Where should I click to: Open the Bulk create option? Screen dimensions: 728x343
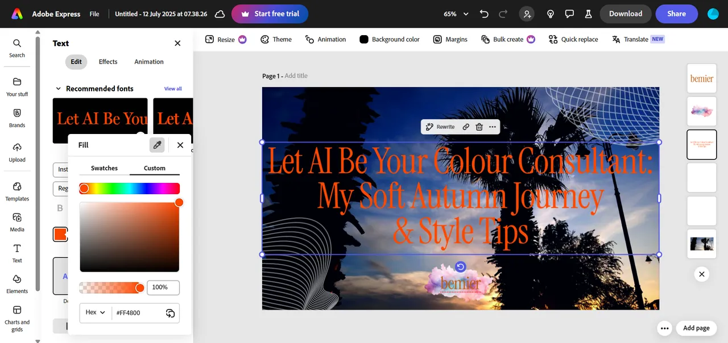[x=508, y=39]
